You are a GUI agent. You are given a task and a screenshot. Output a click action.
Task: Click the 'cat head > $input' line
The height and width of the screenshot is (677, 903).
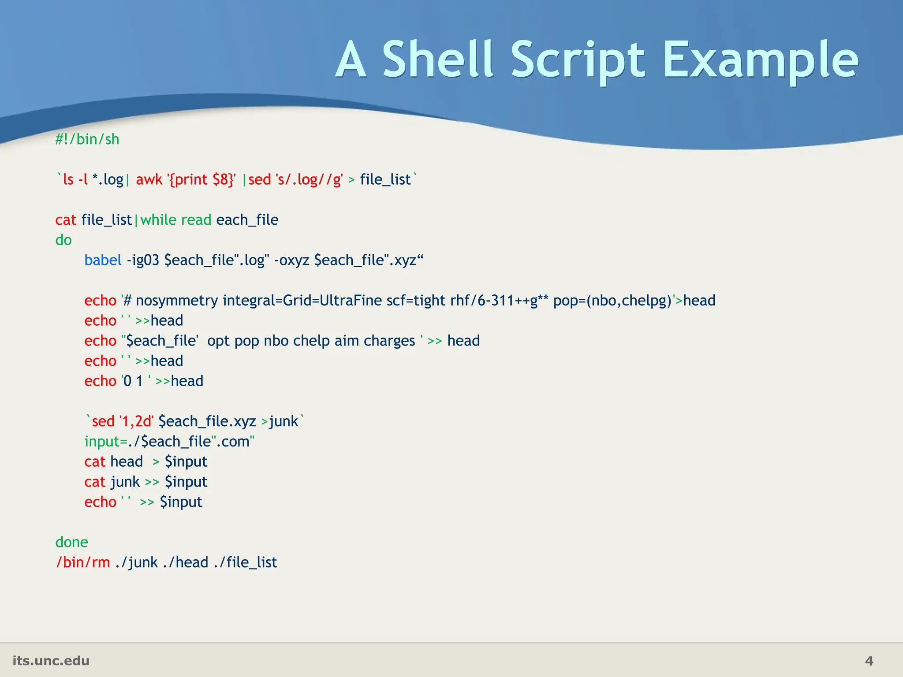click(146, 462)
